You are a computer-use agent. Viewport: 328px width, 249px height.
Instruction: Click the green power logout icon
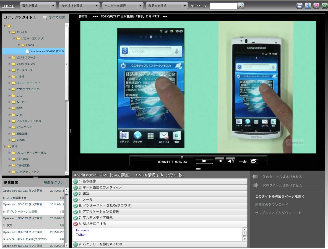(x=324, y=6)
